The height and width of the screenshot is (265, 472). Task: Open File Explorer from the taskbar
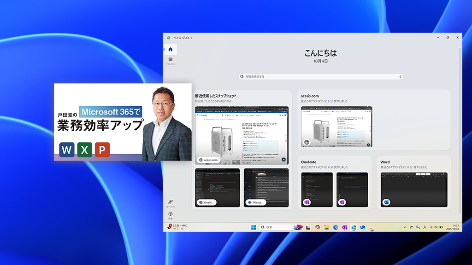click(326, 227)
